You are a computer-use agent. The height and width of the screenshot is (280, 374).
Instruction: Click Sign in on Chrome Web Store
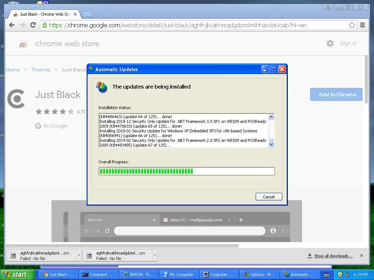pos(348,44)
